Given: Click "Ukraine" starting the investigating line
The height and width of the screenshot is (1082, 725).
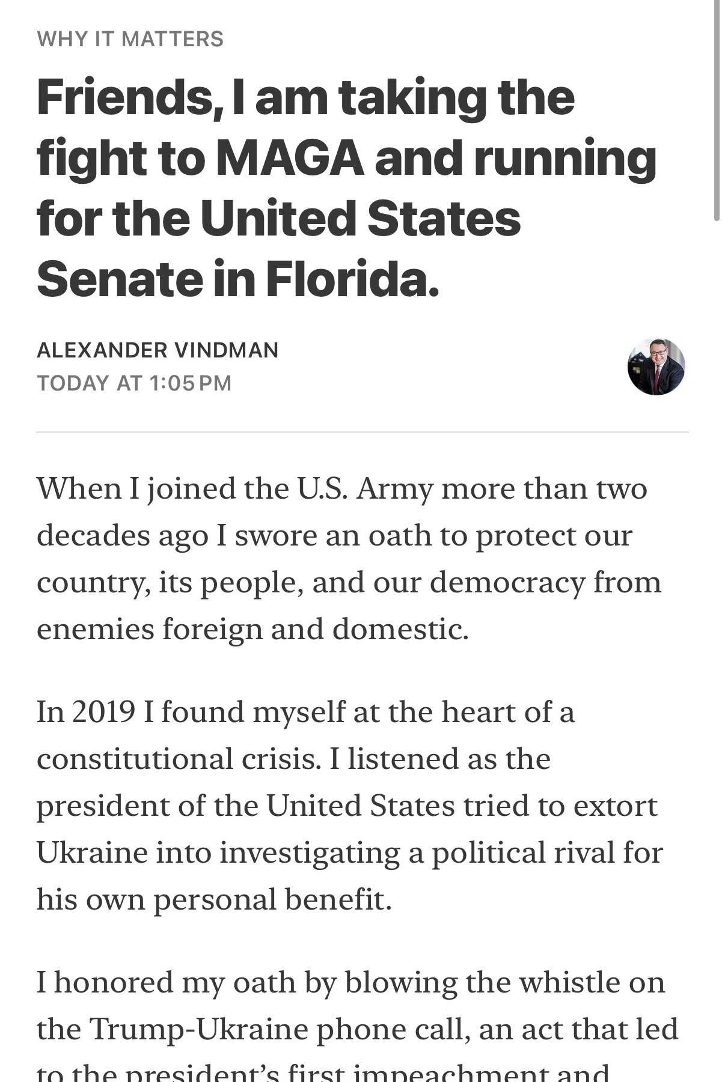Looking at the screenshot, I should point(92,853).
